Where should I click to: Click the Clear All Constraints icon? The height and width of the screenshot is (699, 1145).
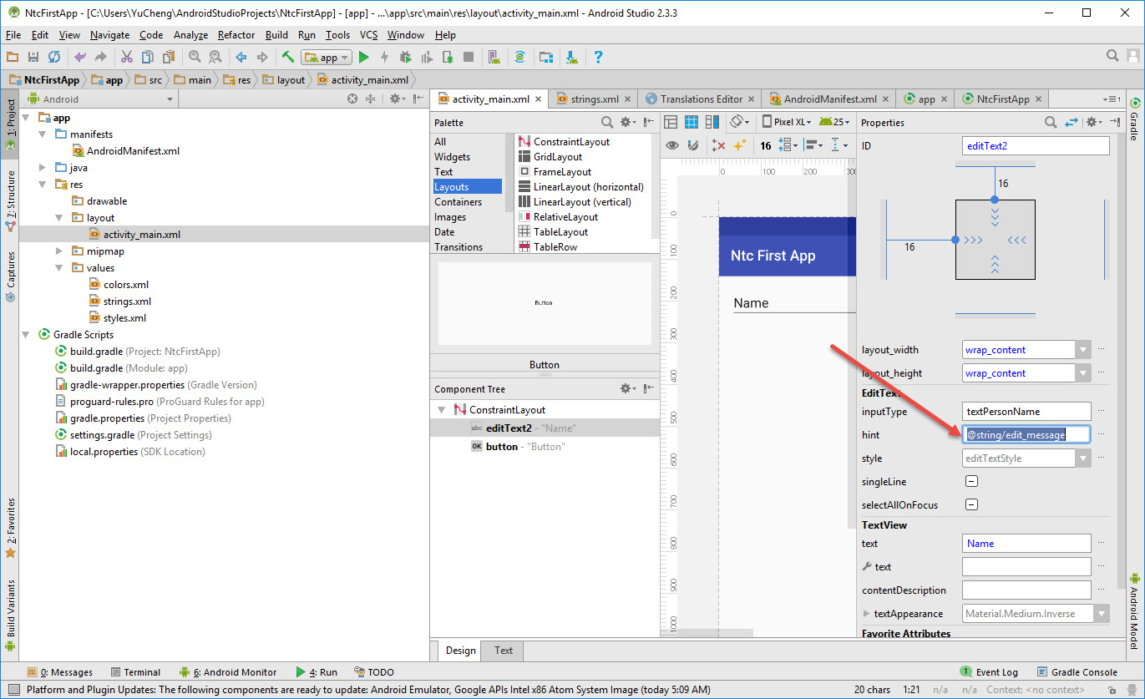718,145
